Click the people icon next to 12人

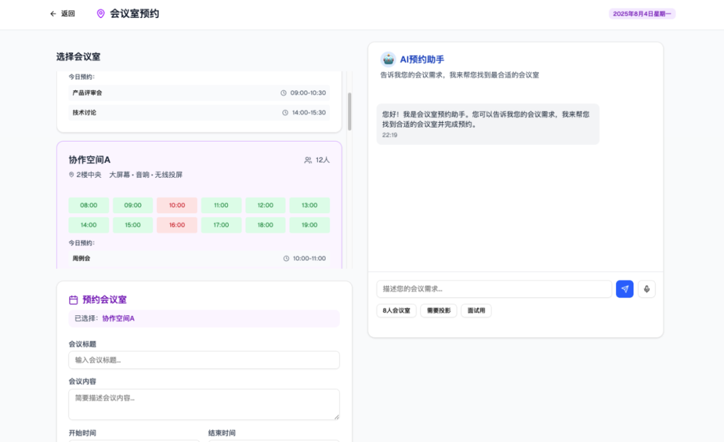[308, 160]
